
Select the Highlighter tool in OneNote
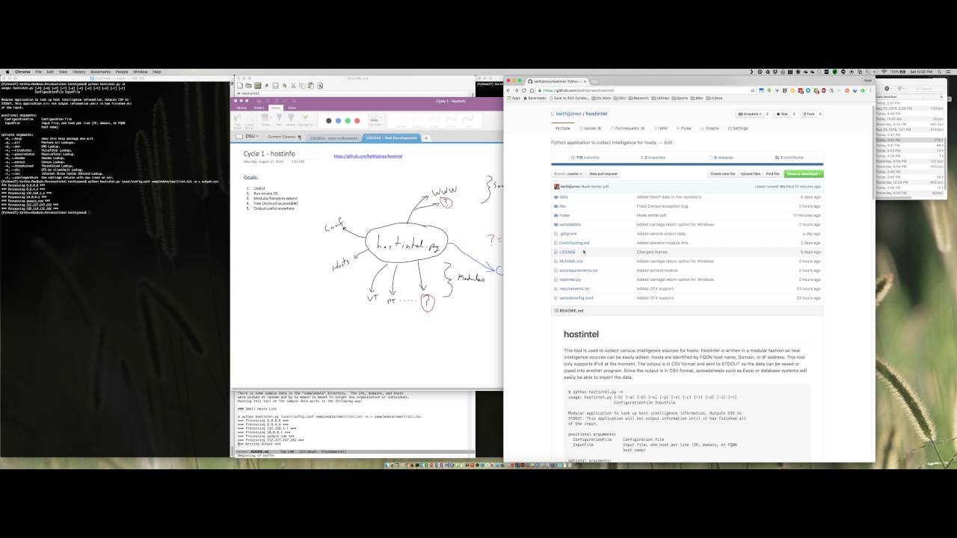(x=305, y=120)
